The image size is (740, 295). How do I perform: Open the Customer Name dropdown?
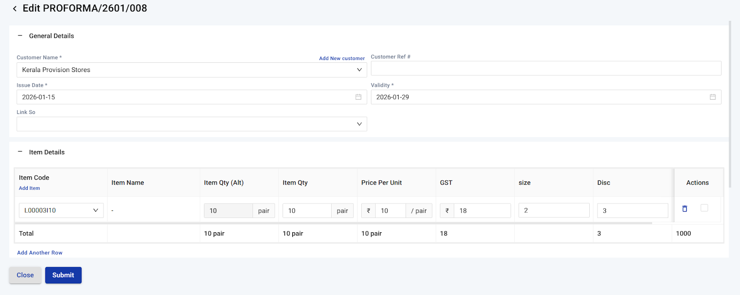191,70
